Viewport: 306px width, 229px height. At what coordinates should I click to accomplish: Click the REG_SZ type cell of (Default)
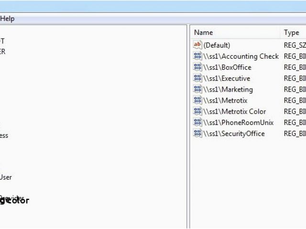pyautogui.click(x=295, y=45)
